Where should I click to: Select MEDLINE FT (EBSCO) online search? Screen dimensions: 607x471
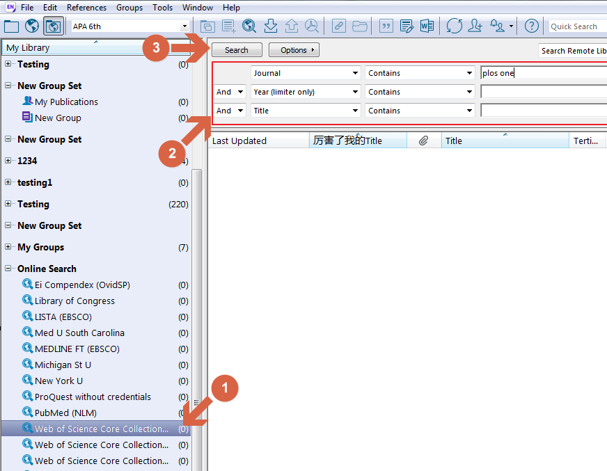click(77, 349)
